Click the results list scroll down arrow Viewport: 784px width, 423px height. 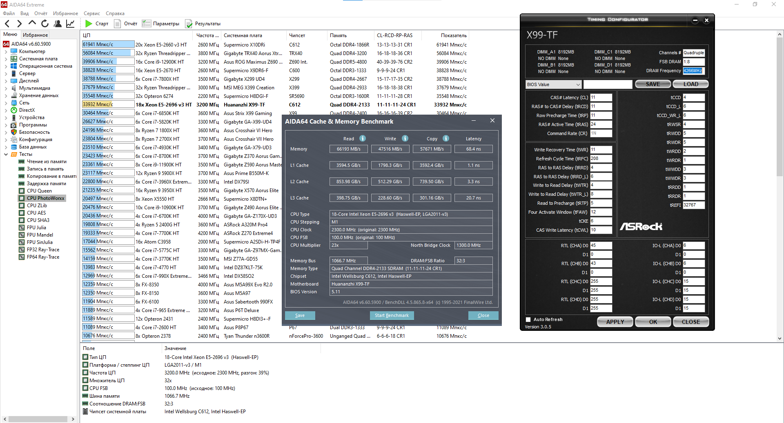(780, 338)
